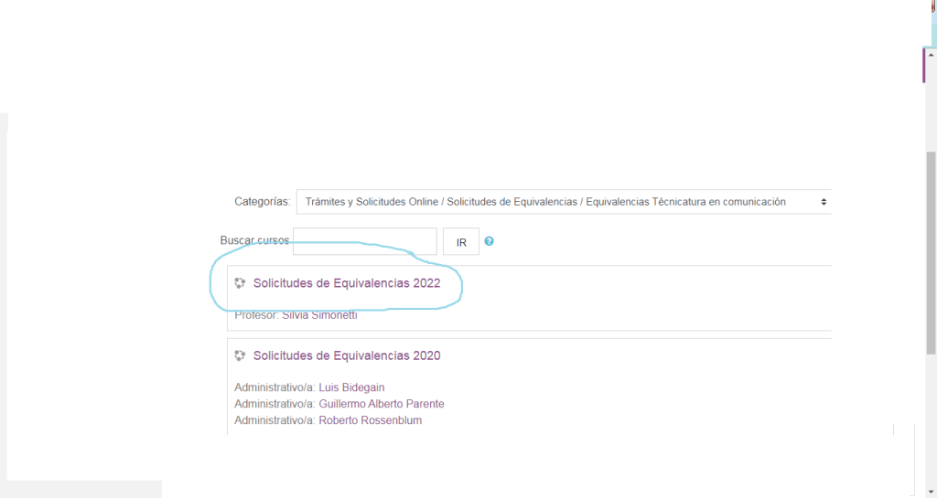The width and height of the screenshot is (937, 498).
Task: Click the up/down arrows on the Categorías selector
Action: tap(824, 202)
